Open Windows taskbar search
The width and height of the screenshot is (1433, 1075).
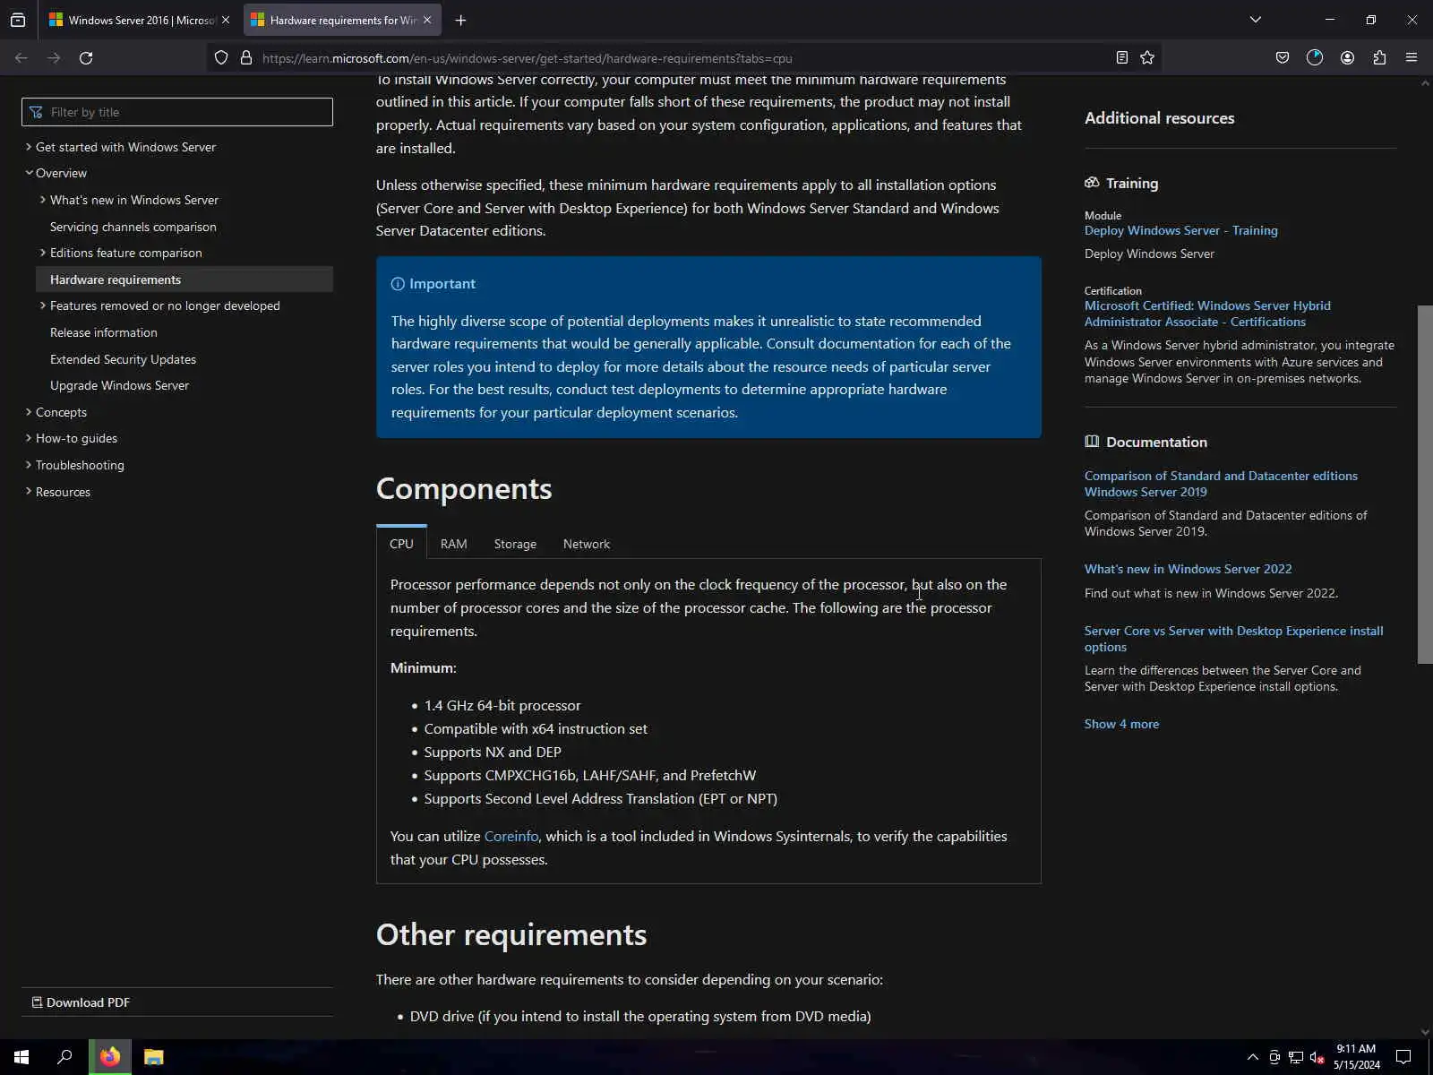64,1057
